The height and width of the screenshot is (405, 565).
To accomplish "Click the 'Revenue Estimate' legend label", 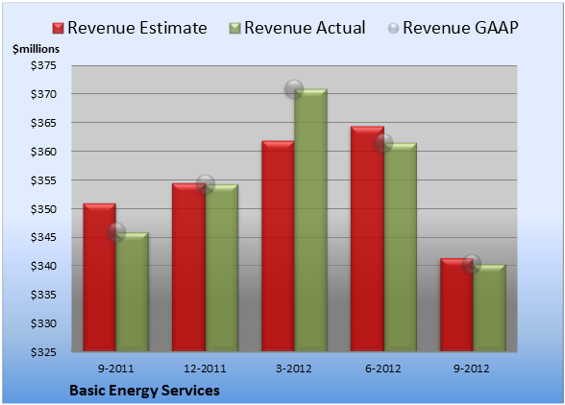I will coord(137,28).
